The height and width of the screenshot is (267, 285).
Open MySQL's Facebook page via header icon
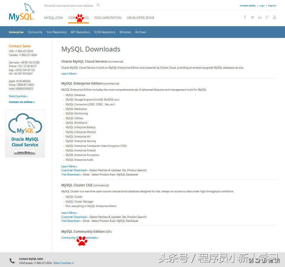click(245, 17)
